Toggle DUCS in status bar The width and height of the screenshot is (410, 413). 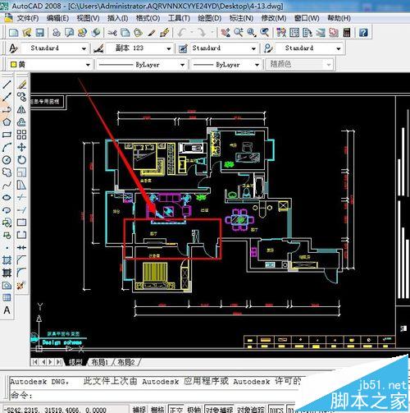(x=276, y=410)
